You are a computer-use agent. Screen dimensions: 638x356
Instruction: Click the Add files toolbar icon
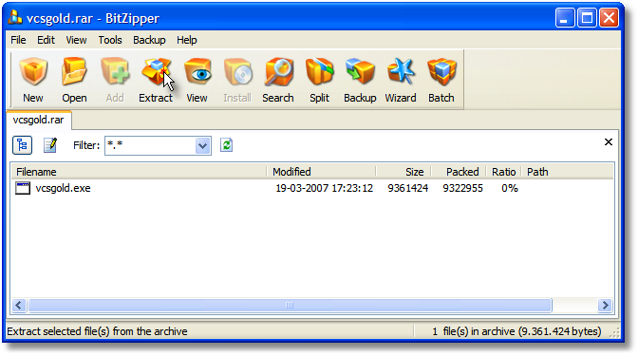[115, 72]
